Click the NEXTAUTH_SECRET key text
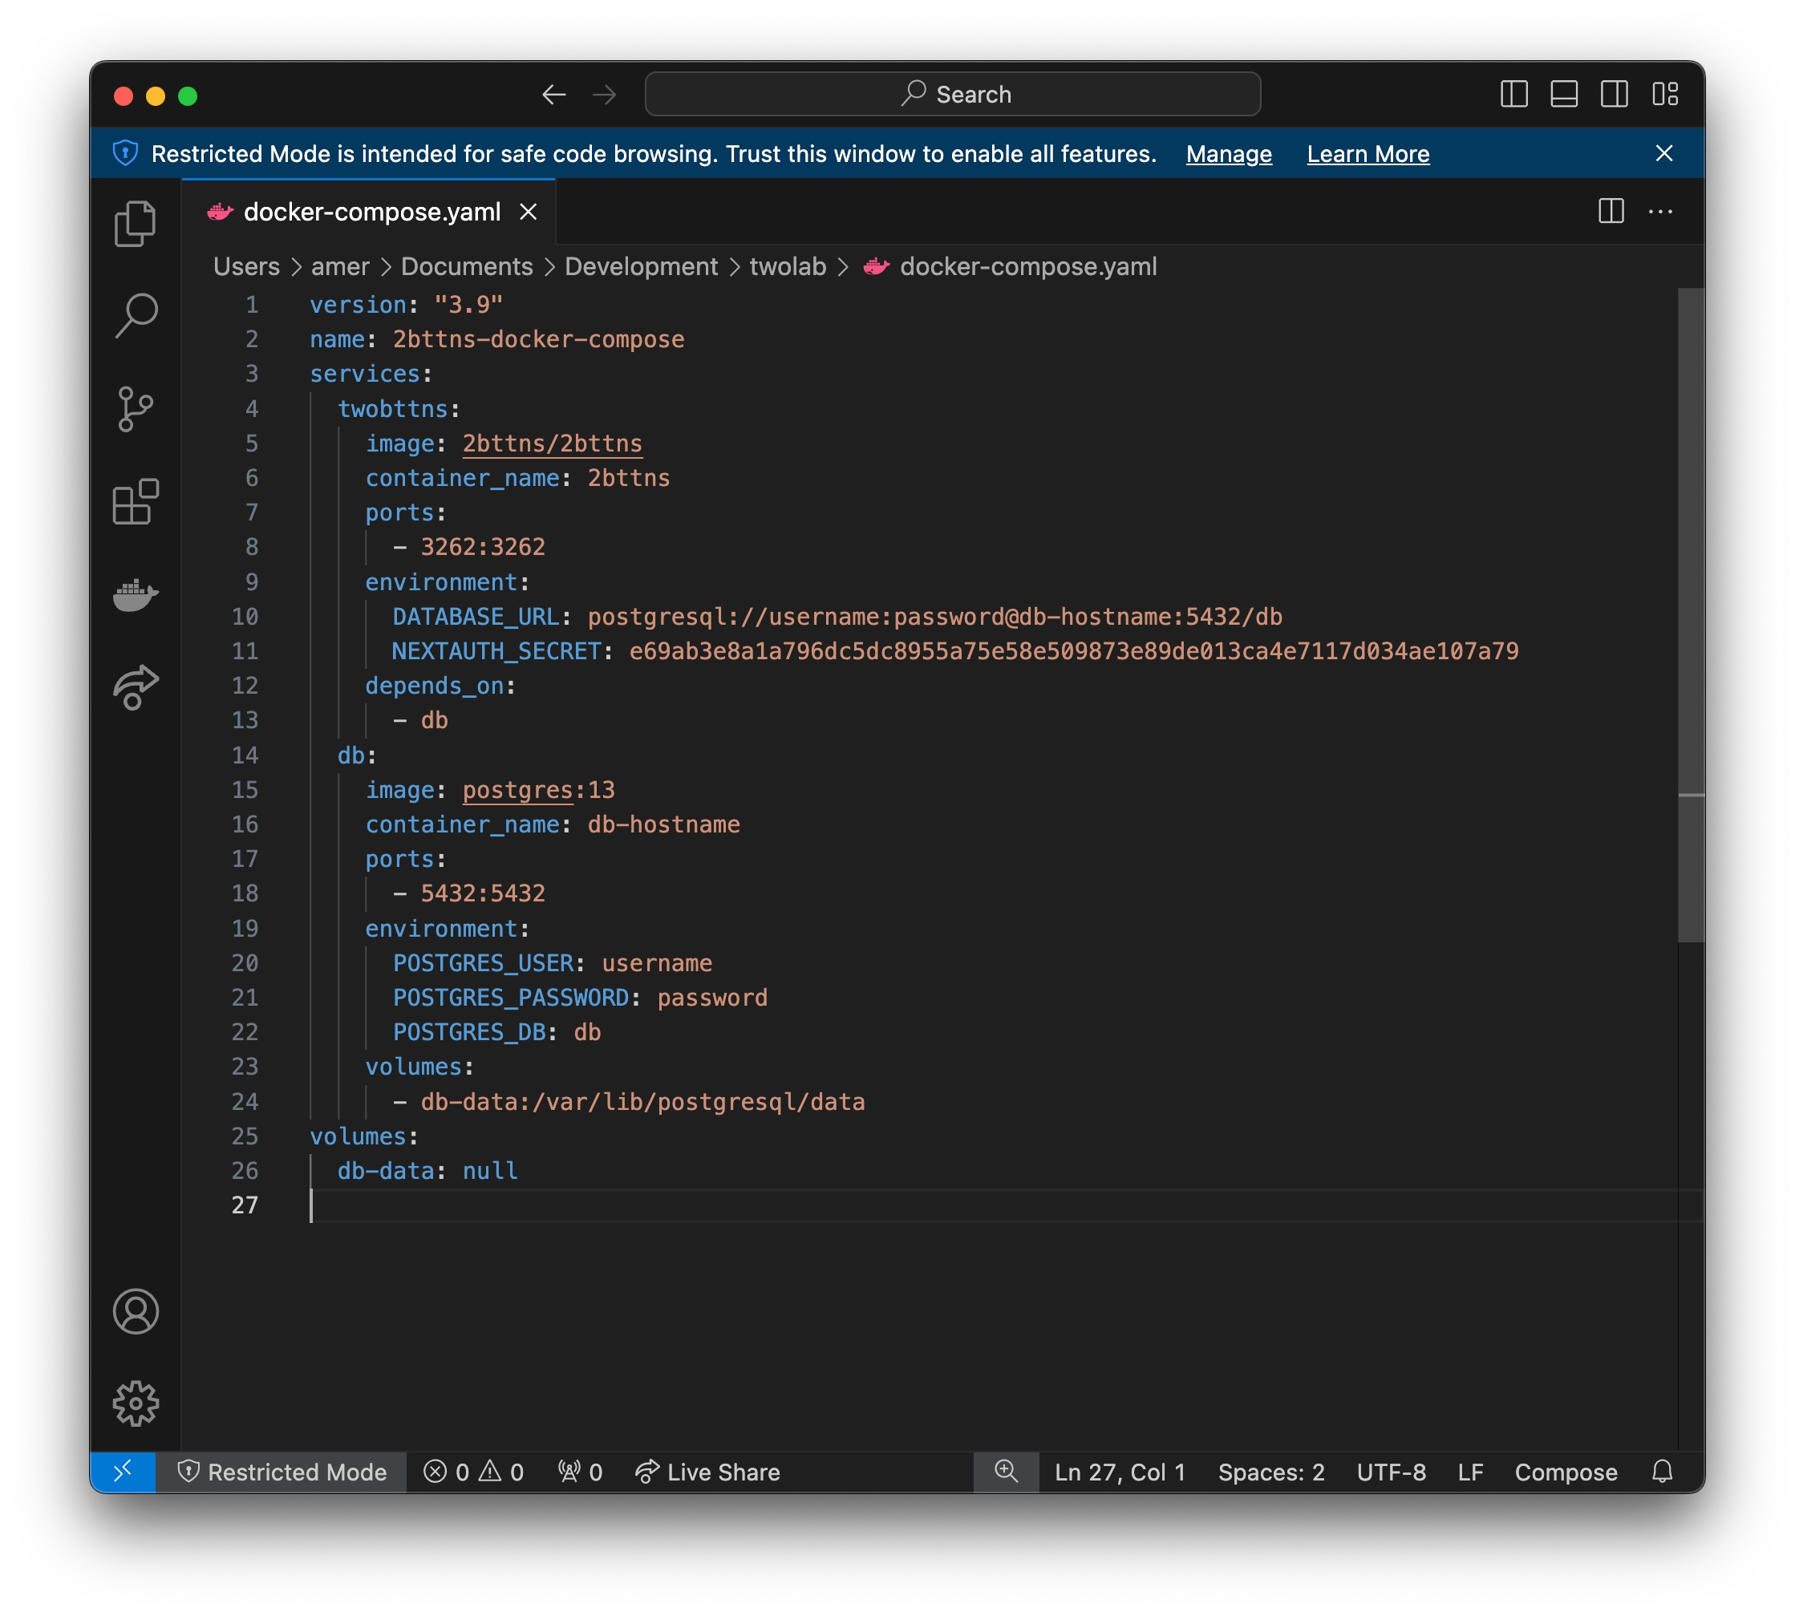This screenshot has width=1795, height=1612. click(496, 651)
